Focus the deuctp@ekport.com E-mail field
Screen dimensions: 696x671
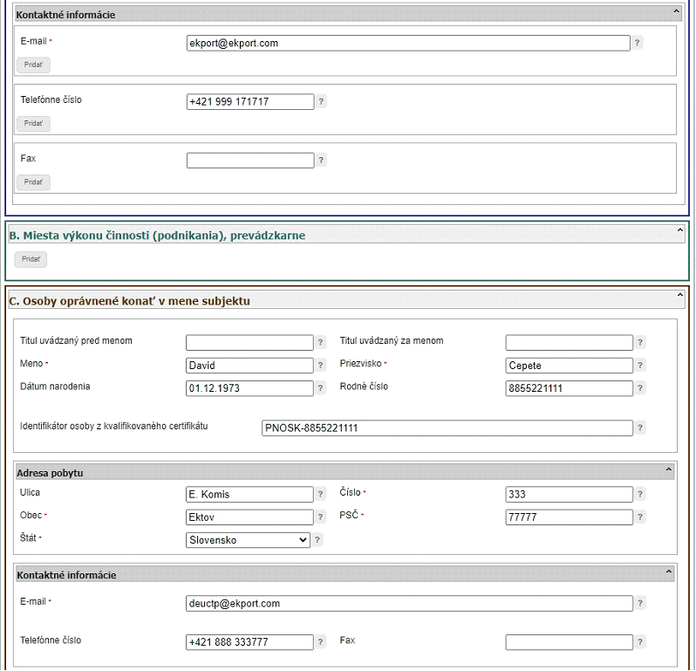(x=409, y=604)
